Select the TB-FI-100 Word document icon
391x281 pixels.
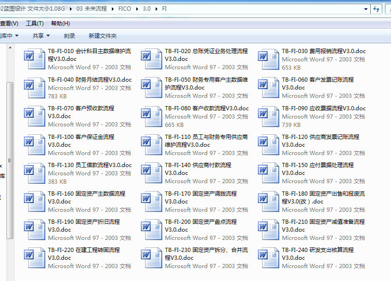click(x=35, y=145)
